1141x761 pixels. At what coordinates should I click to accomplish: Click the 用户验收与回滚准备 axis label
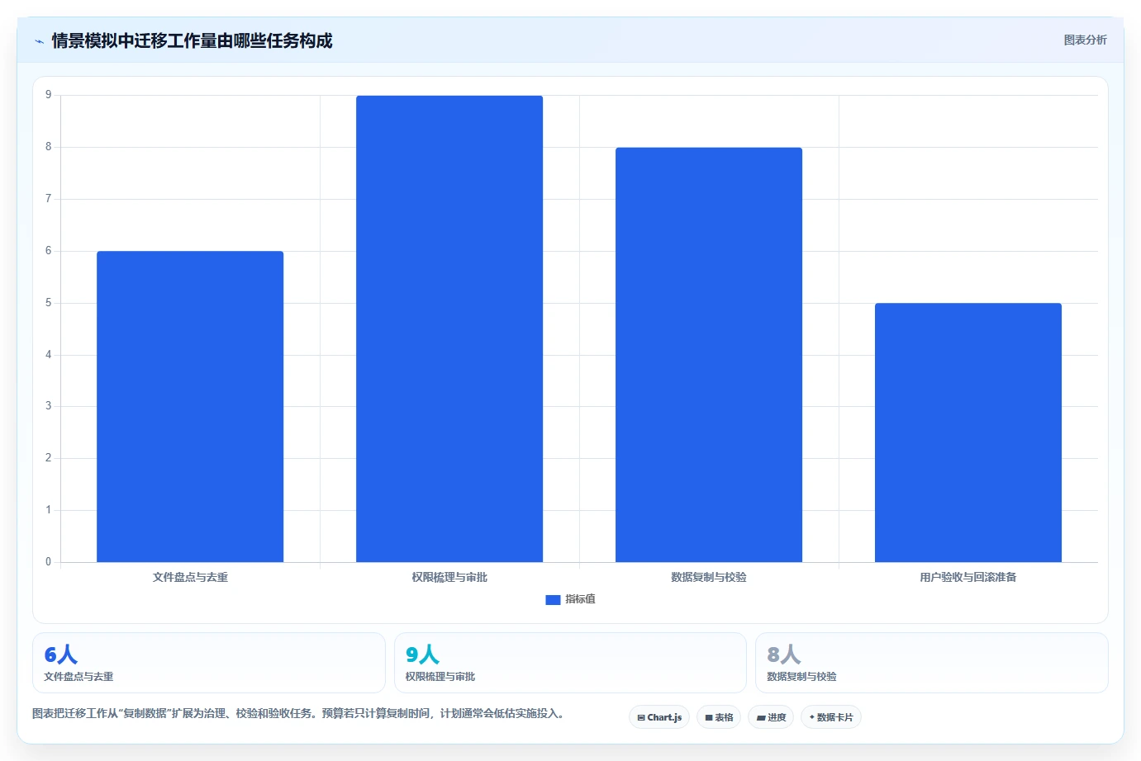tap(968, 577)
